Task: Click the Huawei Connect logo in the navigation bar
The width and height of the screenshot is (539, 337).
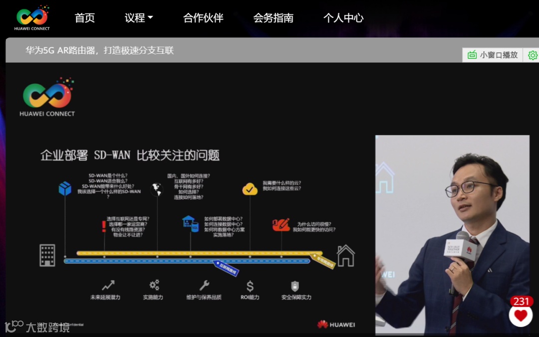Action: click(x=32, y=18)
